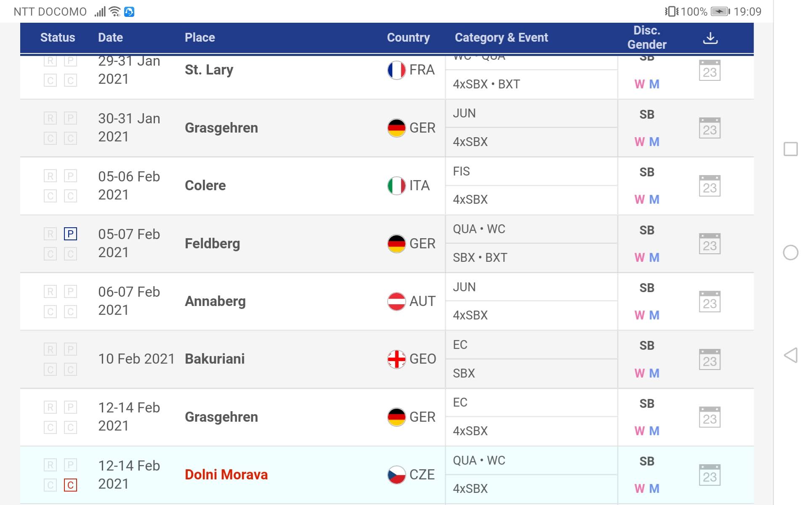Tap the recent apps square button

[791, 149]
